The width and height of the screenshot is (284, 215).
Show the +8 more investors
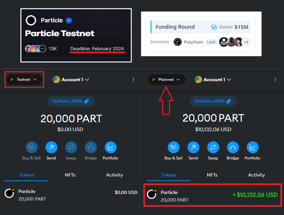click(x=246, y=42)
